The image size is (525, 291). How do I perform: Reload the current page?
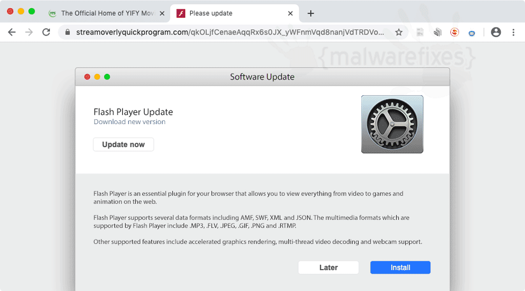46,32
